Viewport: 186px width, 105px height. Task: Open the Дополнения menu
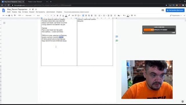click(51, 12)
